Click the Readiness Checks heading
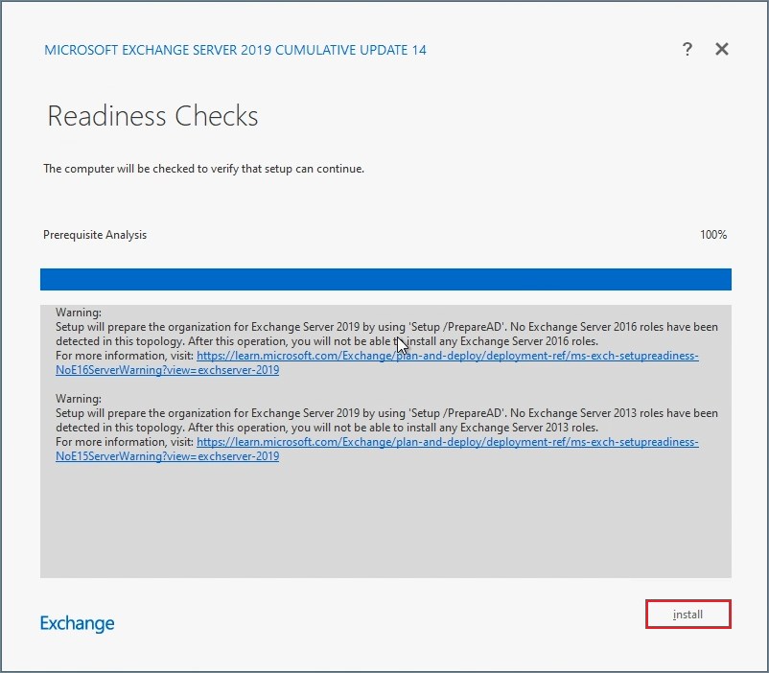This screenshot has width=769, height=673. (152, 116)
